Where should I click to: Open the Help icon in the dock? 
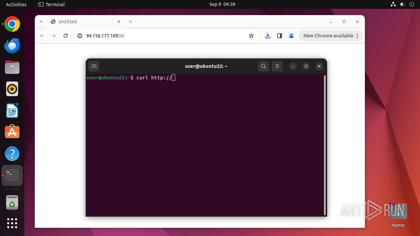(x=12, y=154)
